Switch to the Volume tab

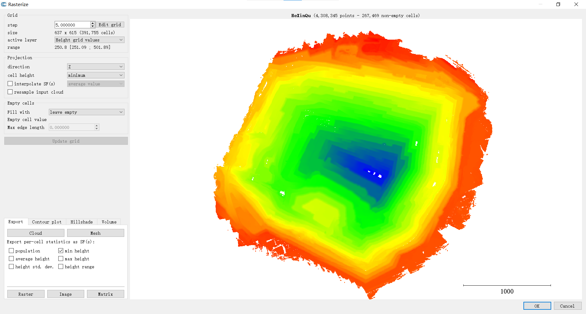pos(109,222)
